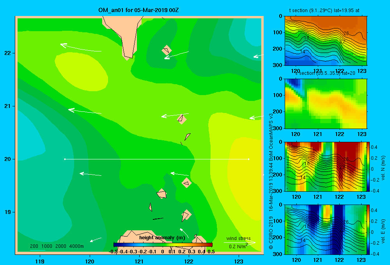Click longitude label 121 on main map axis
The height and width of the screenshot is (265, 390).
[x=139, y=261]
